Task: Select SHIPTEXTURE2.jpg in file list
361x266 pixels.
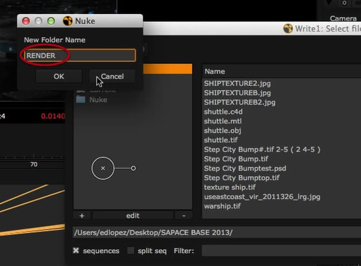Action: tap(237, 83)
